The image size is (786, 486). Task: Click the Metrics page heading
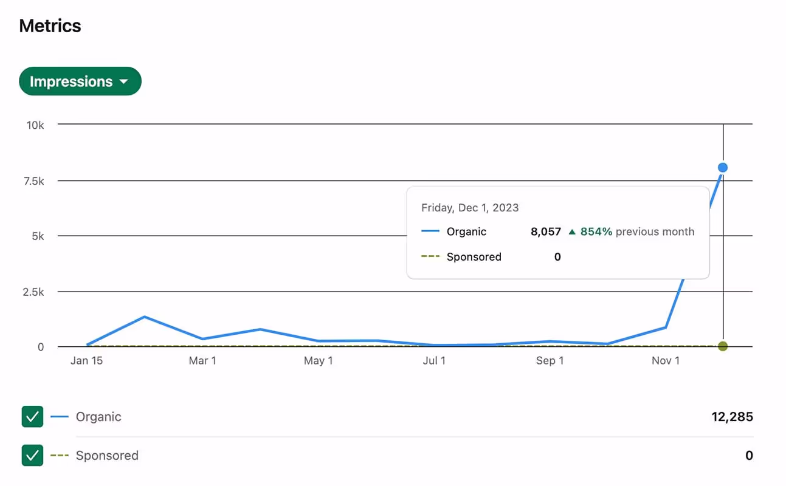[49, 26]
